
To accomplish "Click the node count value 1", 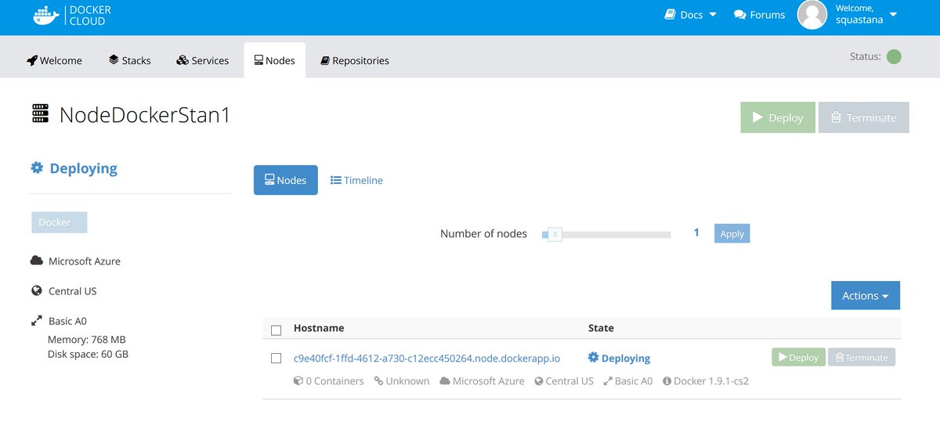I will (696, 233).
